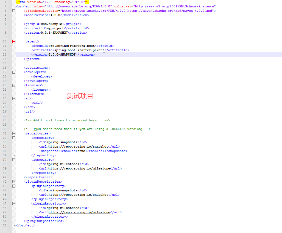Collapse the spring-milestones <pluginRepository> fold
282x233 pixels.
14,203
